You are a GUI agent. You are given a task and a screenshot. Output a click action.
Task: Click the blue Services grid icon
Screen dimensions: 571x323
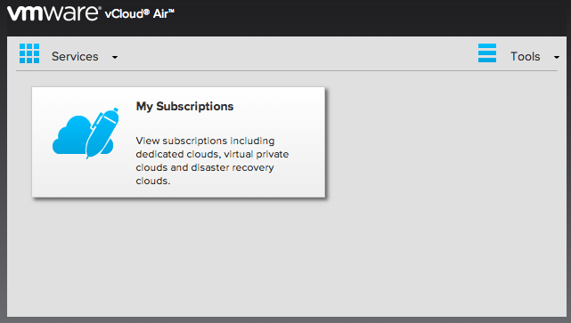click(29, 53)
